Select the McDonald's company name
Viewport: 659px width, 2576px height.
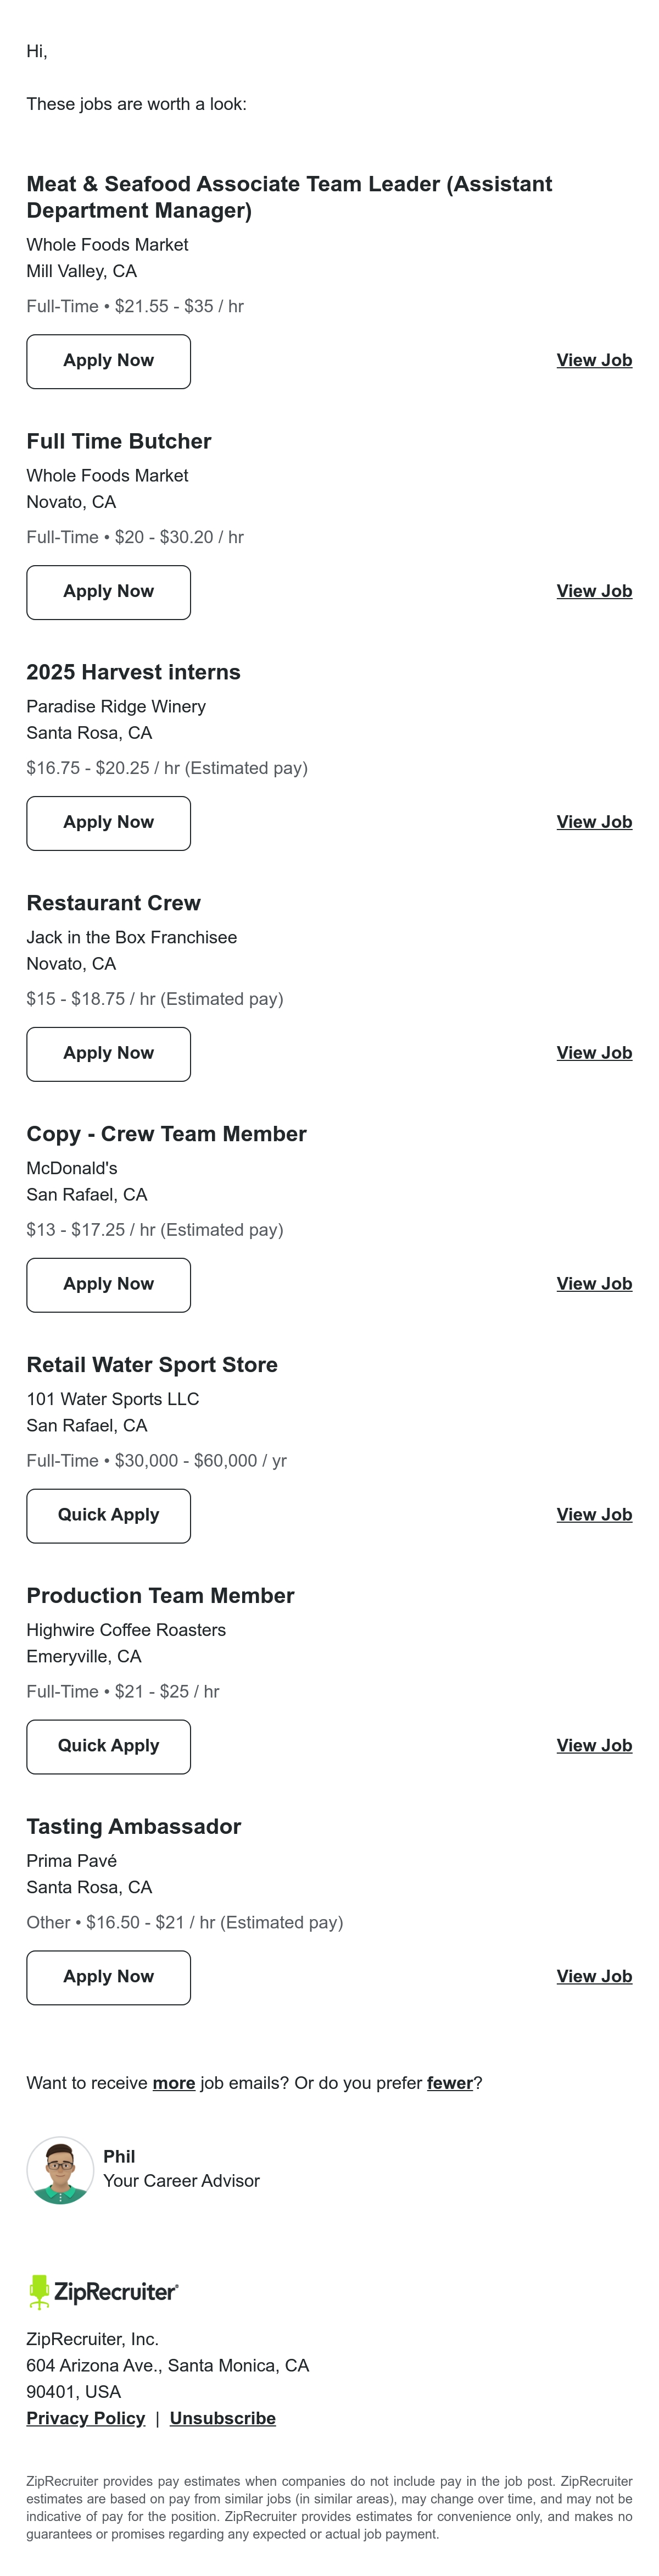(72, 1169)
